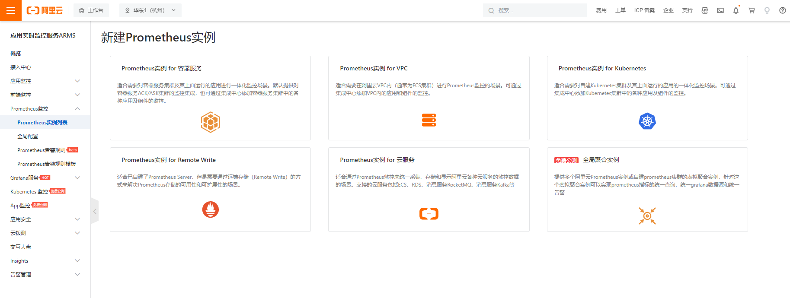Expand the 前端监控 sidebar chevron

tap(77, 95)
